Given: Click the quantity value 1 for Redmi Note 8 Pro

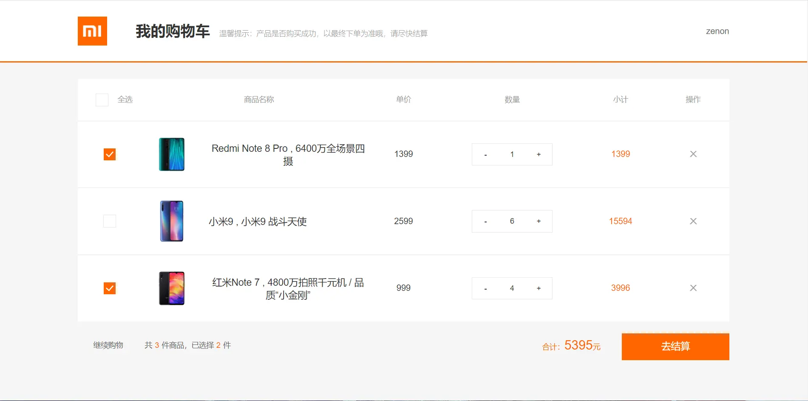Looking at the screenshot, I should [512, 154].
